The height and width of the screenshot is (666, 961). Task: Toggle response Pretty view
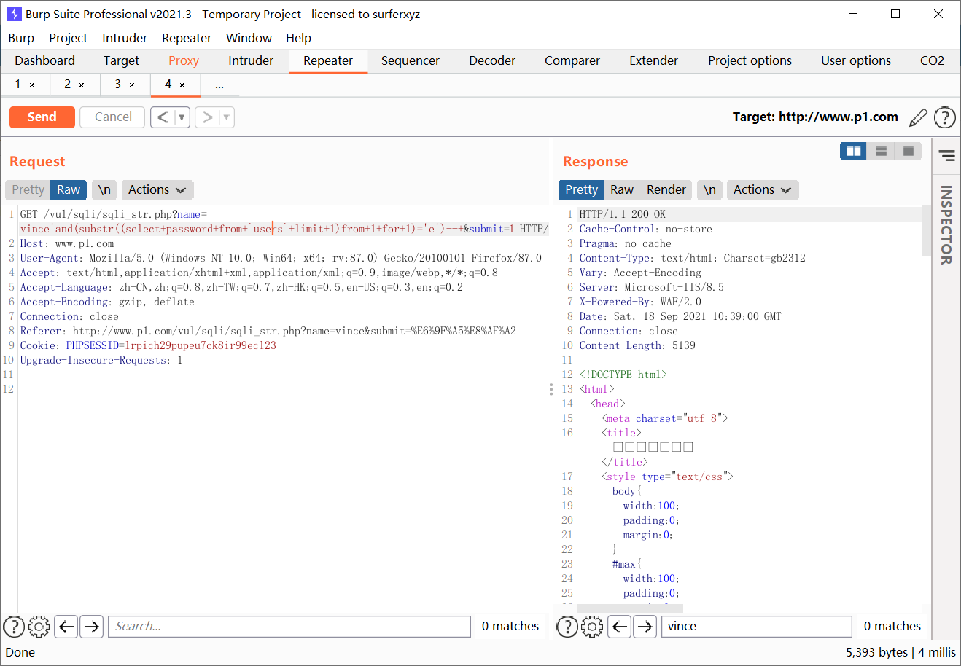coord(581,190)
